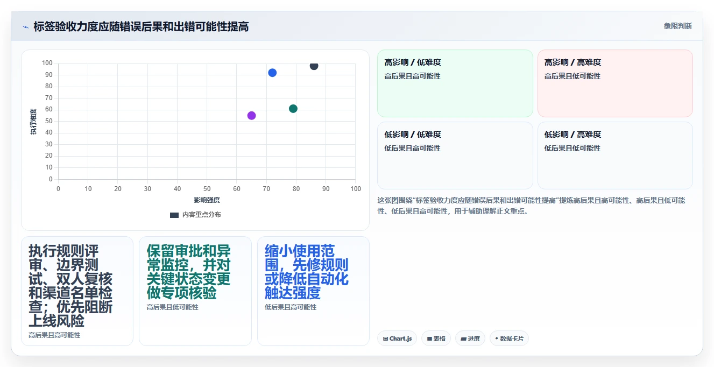Click the icon inside the 进度 chip
Viewport: 714px width, 367px height.
click(463, 339)
